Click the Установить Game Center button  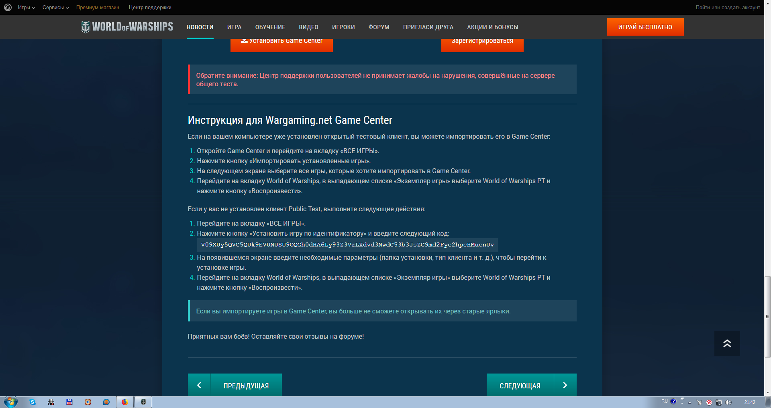coord(281,45)
